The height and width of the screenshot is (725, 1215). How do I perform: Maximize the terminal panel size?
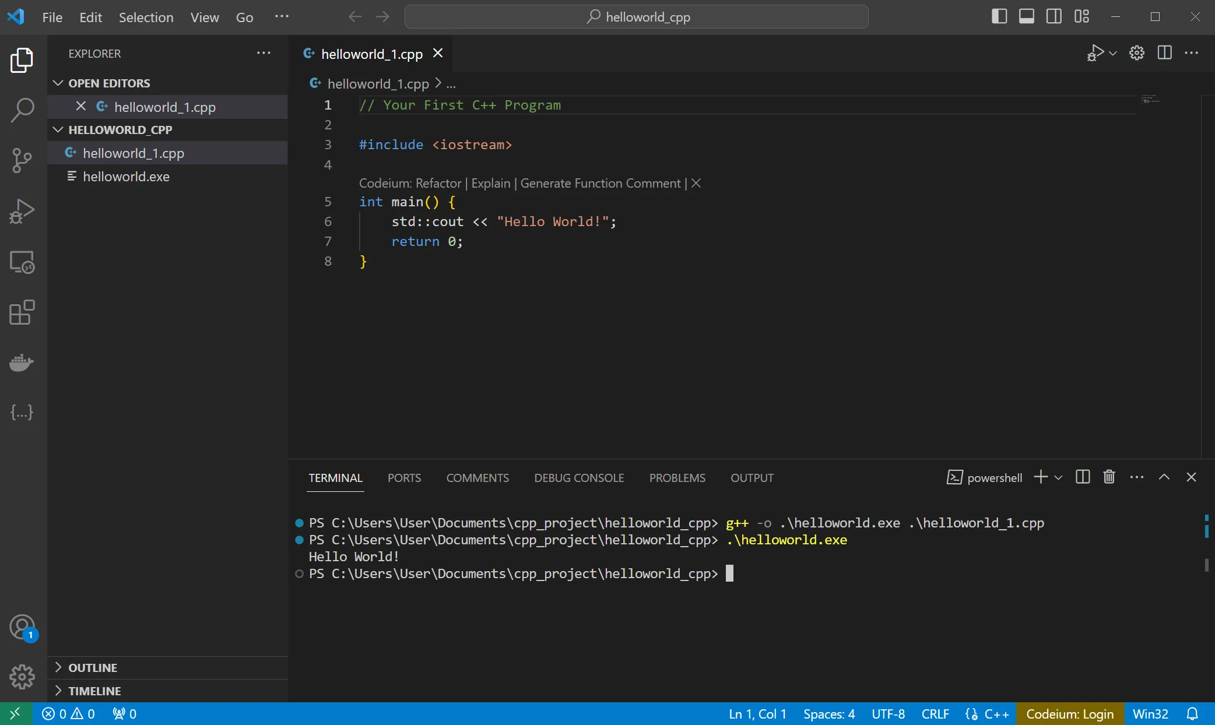click(x=1164, y=477)
